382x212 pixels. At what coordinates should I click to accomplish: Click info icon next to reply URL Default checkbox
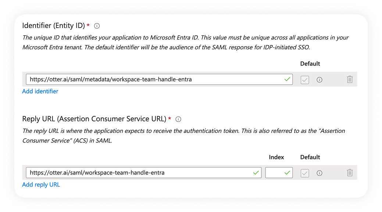319,173
